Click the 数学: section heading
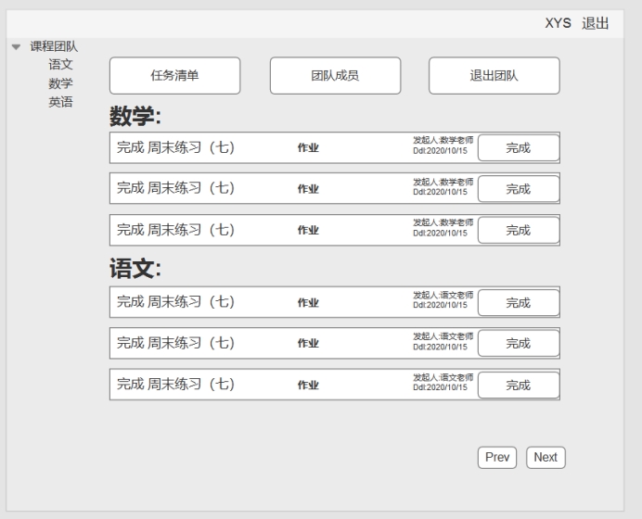Screen dimensions: 642x519 point(135,116)
